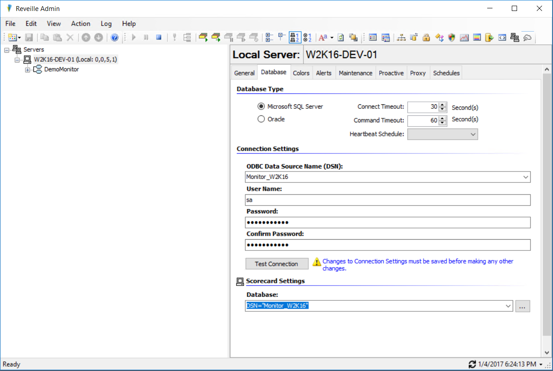Open dropdown arrow beside Font Aa icon
Screen dimensions: 553x371
pyautogui.click(x=332, y=38)
